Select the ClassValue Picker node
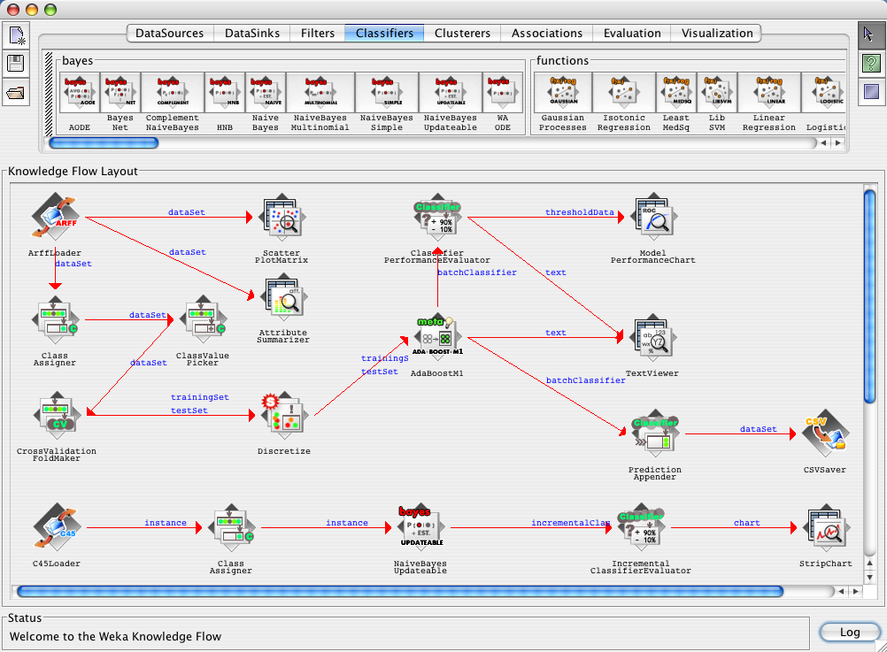Image resolution: width=887 pixels, height=652 pixels. coord(203,319)
